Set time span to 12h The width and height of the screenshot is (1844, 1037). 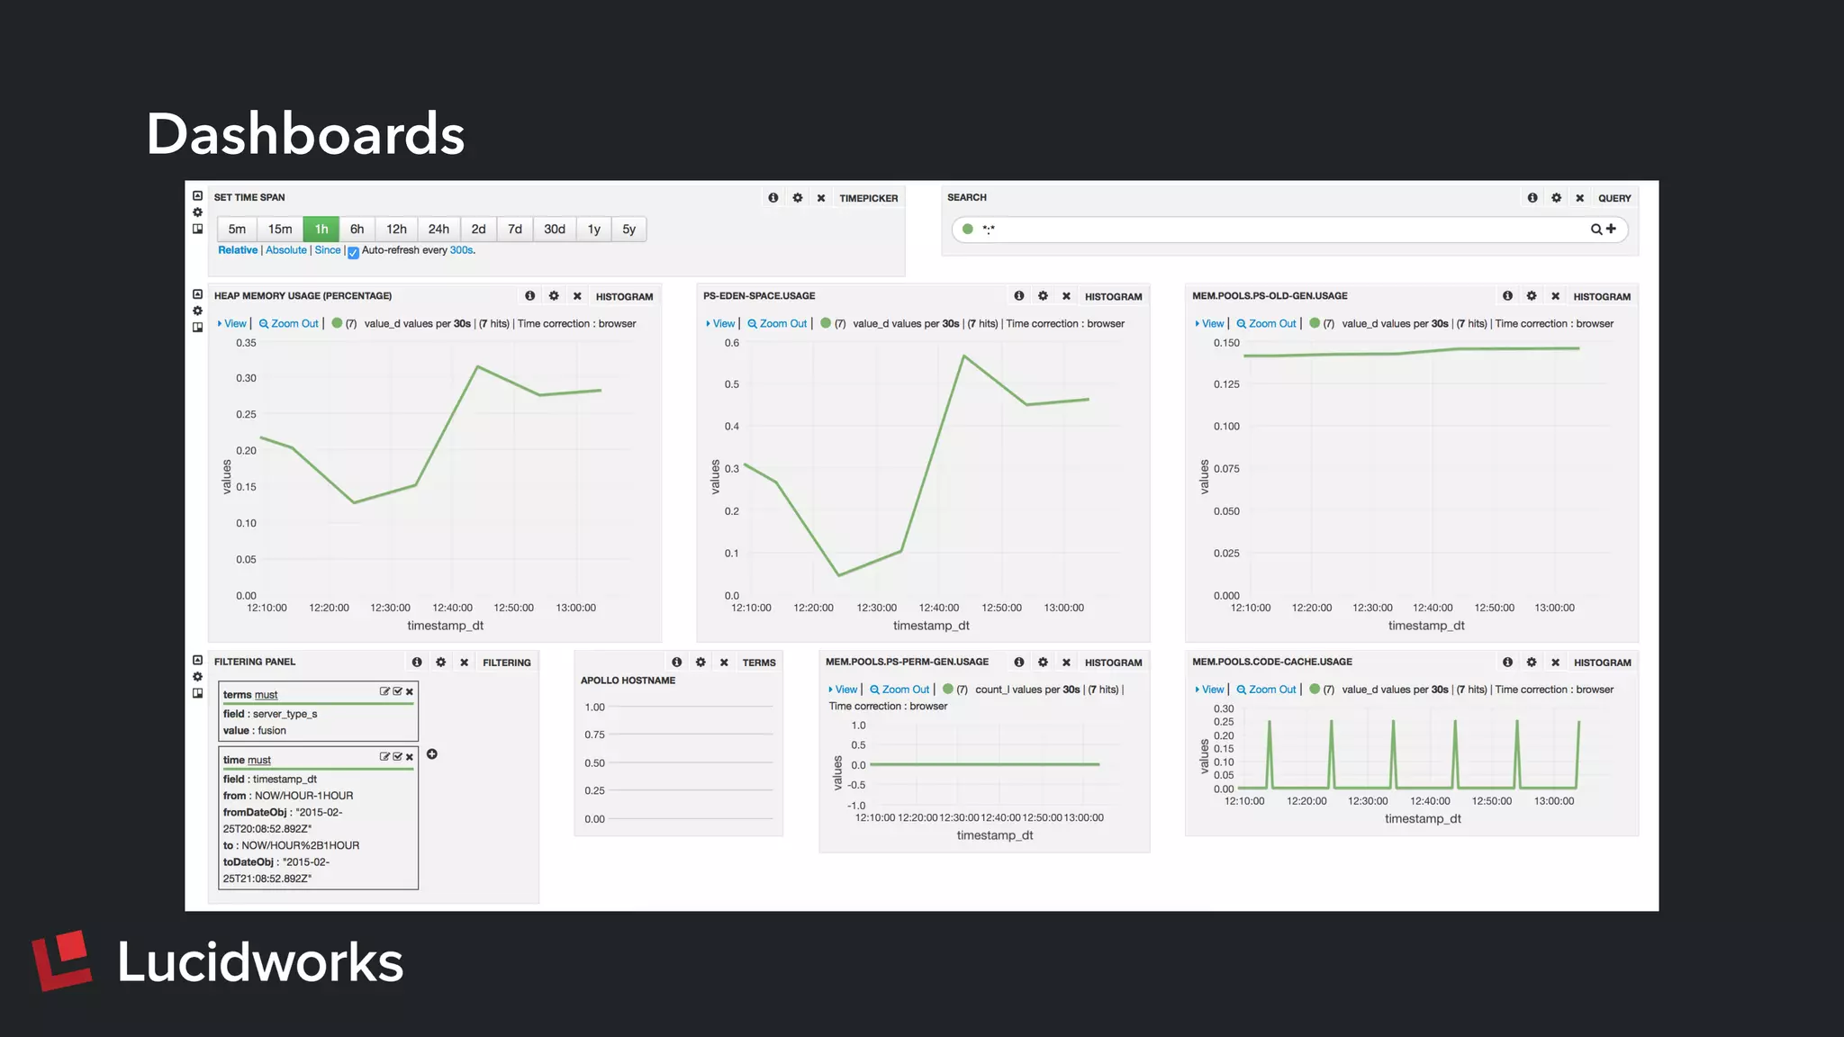click(x=397, y=230)
